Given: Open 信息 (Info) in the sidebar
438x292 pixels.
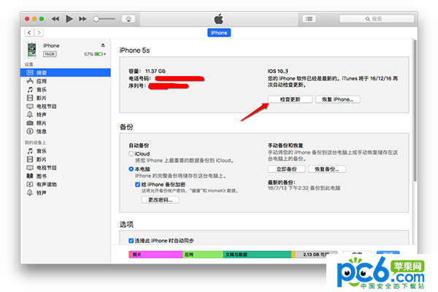Looking at the screenshot, I should (x=41, y=131).
